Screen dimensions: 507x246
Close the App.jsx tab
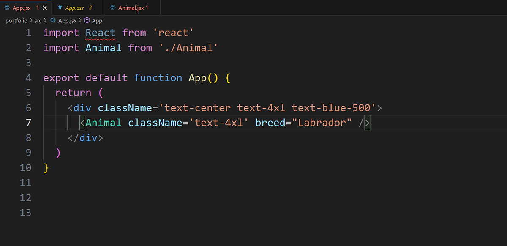pyautogui.click(x=44, y=7)
